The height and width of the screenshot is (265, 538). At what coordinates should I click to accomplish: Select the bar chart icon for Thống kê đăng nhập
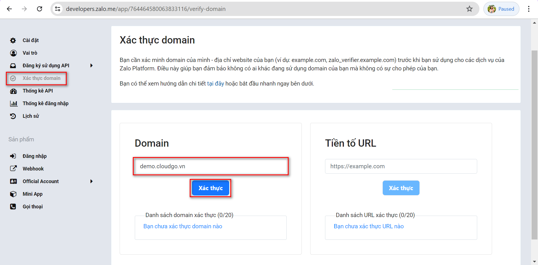pyautogui.click(x=13, y=103)
